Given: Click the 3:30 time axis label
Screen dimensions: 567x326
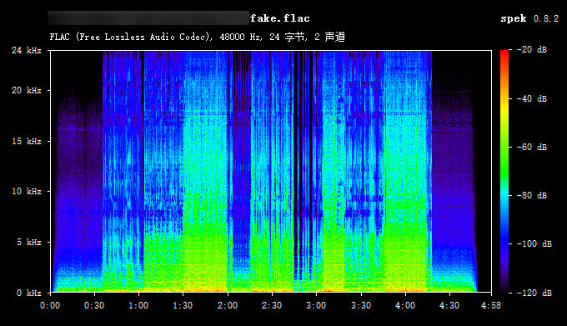Looking at the screenshot, I should (361, 306).
